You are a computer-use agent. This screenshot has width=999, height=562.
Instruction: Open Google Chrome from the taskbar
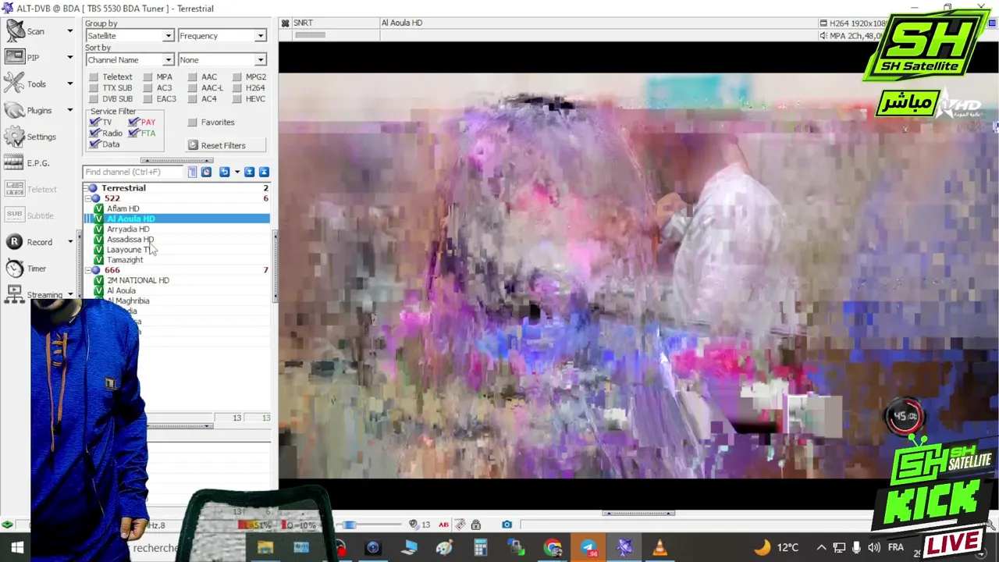553,547
